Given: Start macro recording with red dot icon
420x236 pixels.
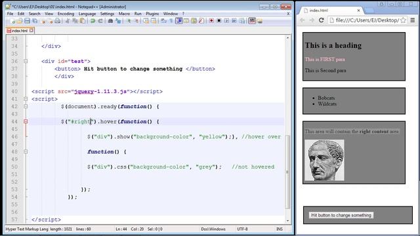Looking at the screenshot, I should (x=211, y=21).
